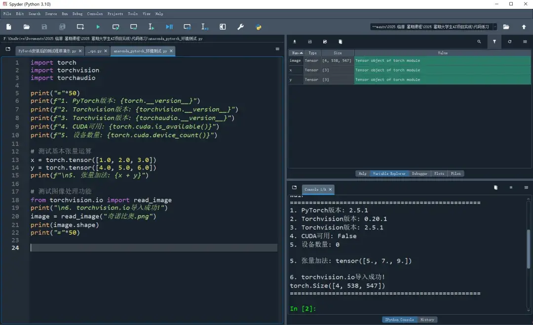Import data into the Variable Explorer

click(295, 42)
